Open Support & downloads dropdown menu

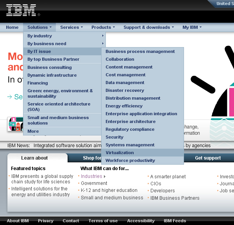coord(148,27)
